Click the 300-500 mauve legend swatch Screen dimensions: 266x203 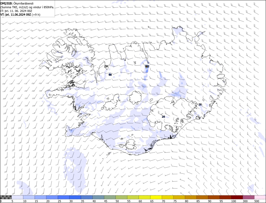click(248, 197)
